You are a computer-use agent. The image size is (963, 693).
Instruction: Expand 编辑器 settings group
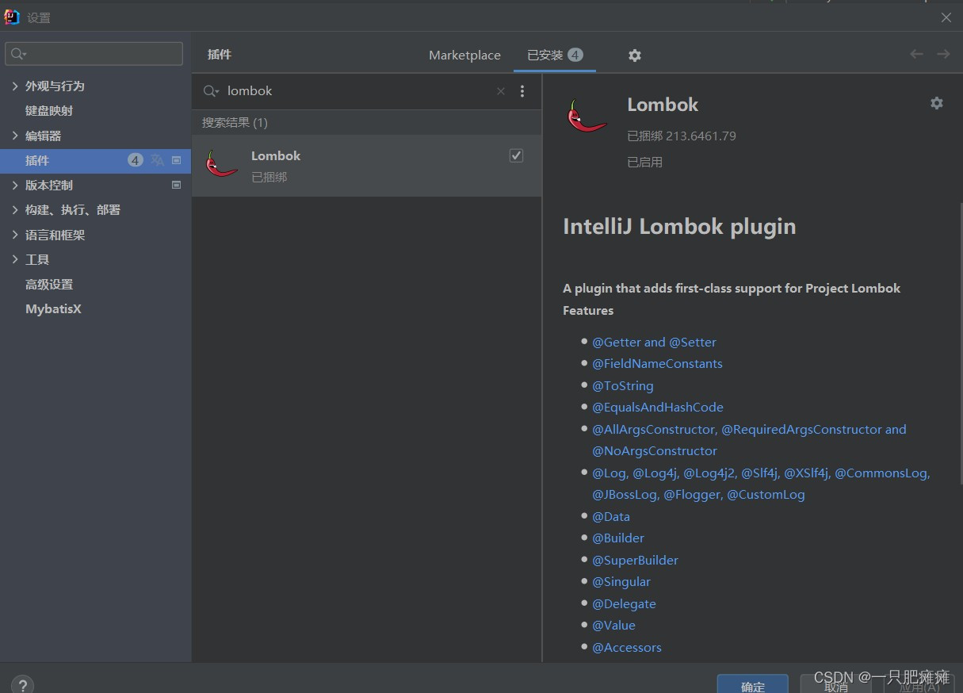click(x=15, y=136)
